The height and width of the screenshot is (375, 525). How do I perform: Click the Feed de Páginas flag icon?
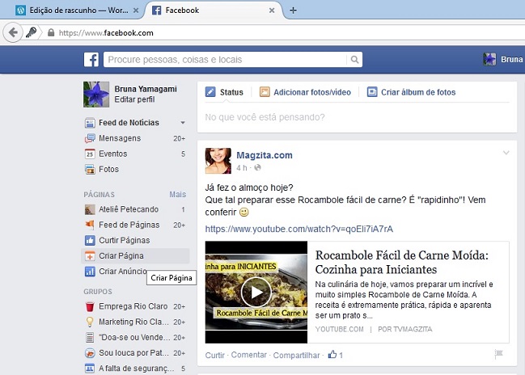pyautogui.click(x=90, y=225)
